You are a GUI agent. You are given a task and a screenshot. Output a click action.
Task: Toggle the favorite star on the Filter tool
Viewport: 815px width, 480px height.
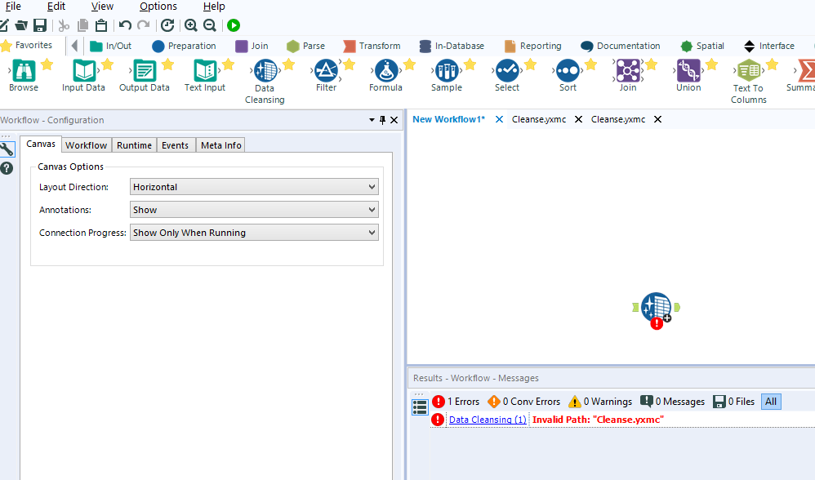[348, 62]
